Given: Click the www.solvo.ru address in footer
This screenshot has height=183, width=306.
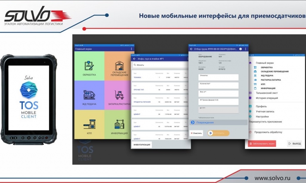Looking at the screenshot, I should (x=272, y=178).
